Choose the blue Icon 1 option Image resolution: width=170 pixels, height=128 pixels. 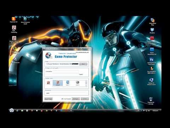point(68,83)
